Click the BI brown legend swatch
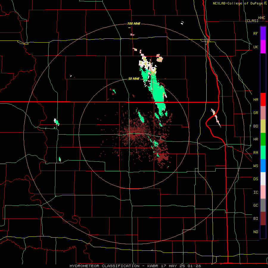The height and width of the screenshot is (268, 268). tap(263, 219)
